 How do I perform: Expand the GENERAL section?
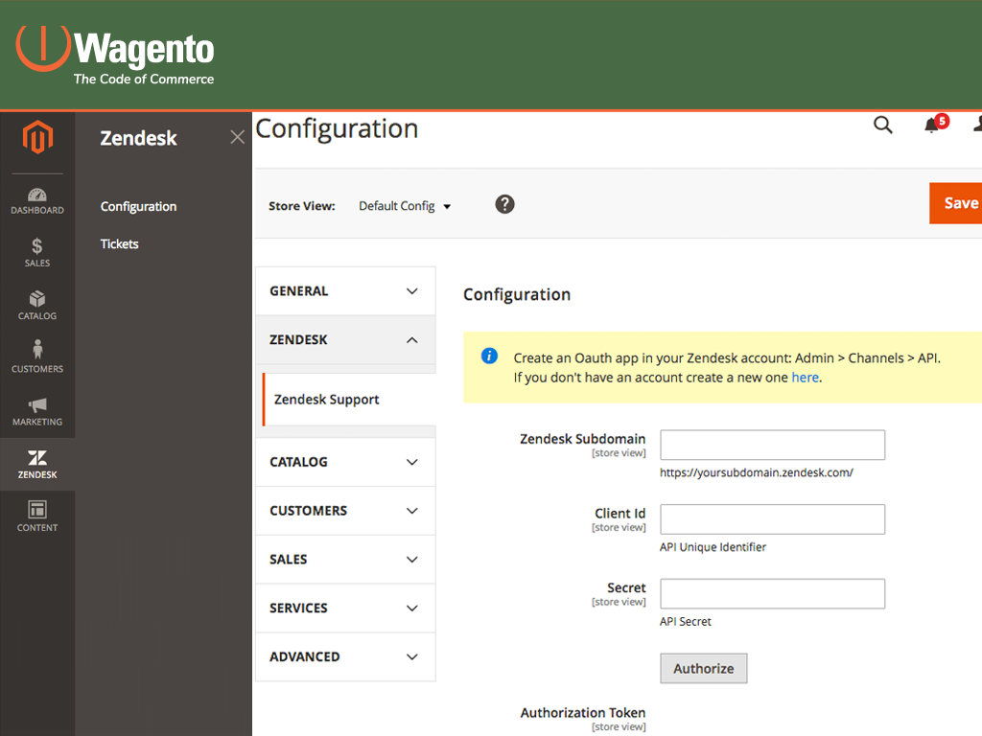coord(345,291)
